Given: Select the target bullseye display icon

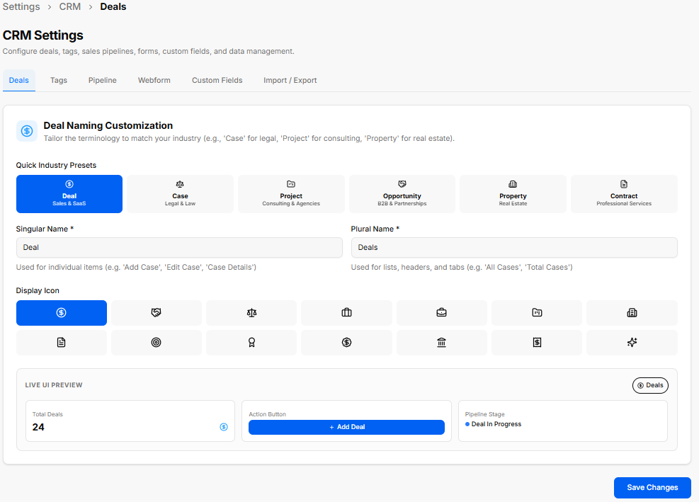Looking at the screenshot, I should [156, 343].
